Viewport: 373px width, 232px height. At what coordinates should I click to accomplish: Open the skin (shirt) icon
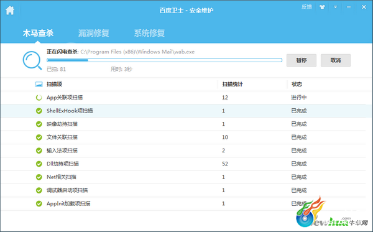click(322, 7)
